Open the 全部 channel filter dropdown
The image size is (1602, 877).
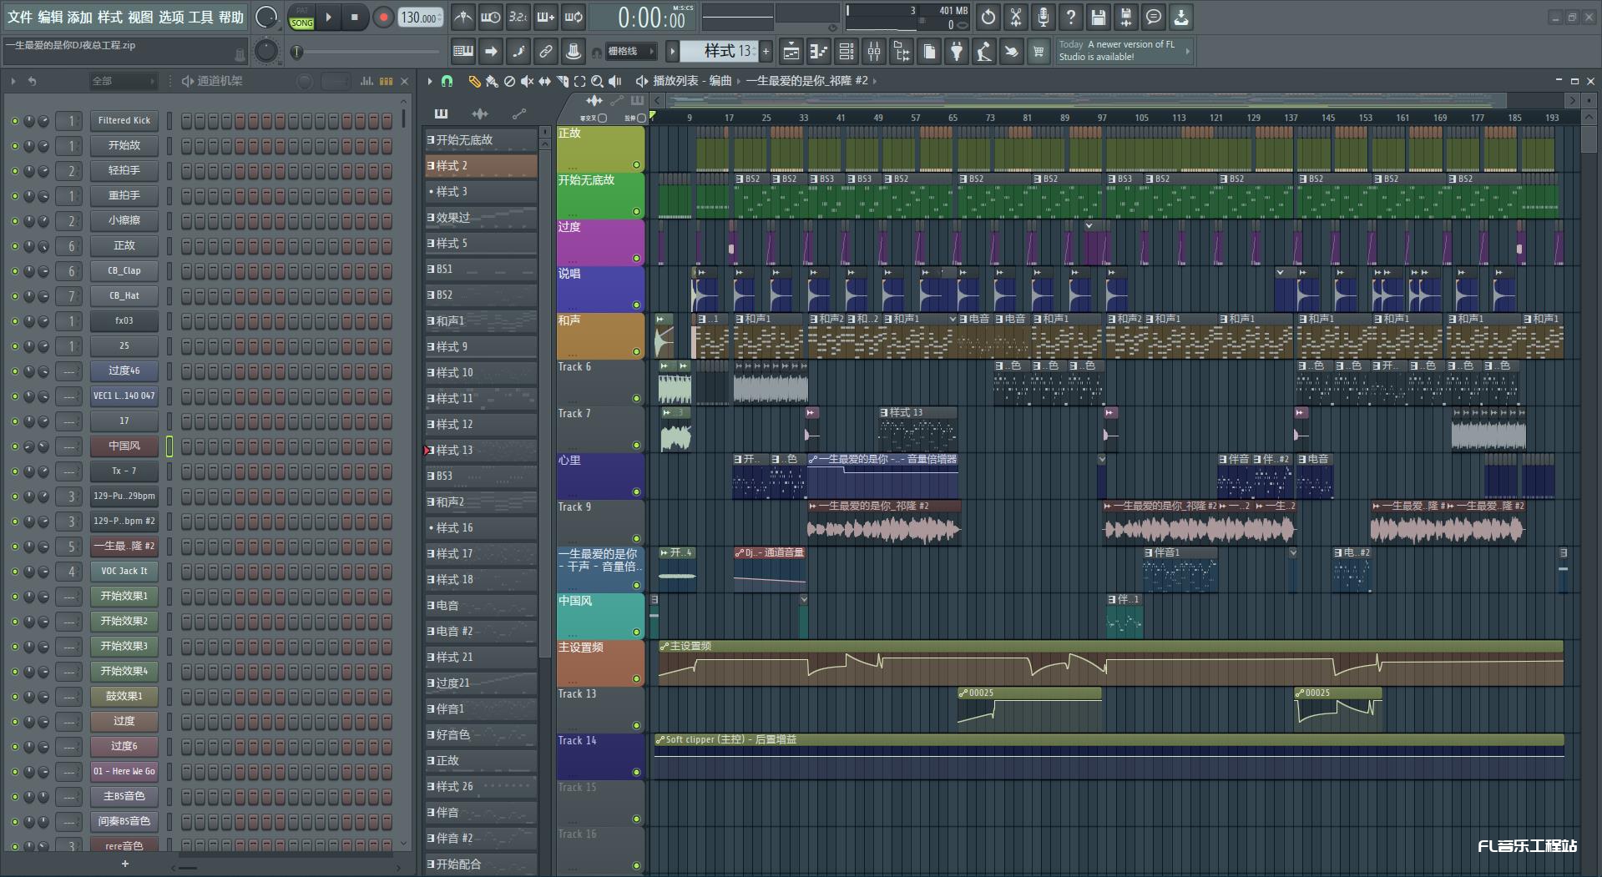[124, 81]
